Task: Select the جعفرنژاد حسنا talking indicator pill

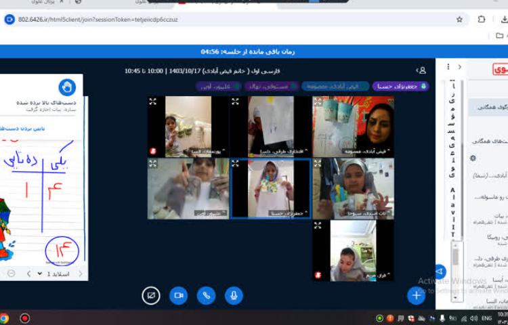Action: pos(401,87)
